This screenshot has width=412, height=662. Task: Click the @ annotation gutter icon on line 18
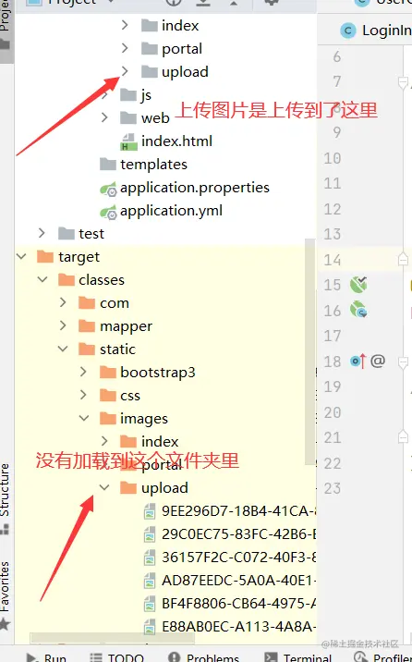pos(378,361)
